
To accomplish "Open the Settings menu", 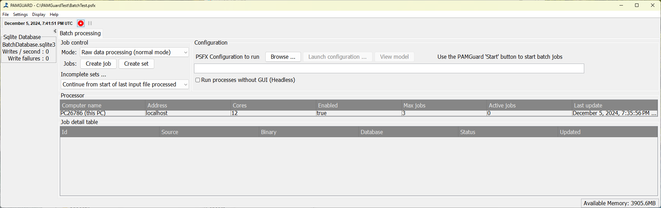I will pos(20,15).
